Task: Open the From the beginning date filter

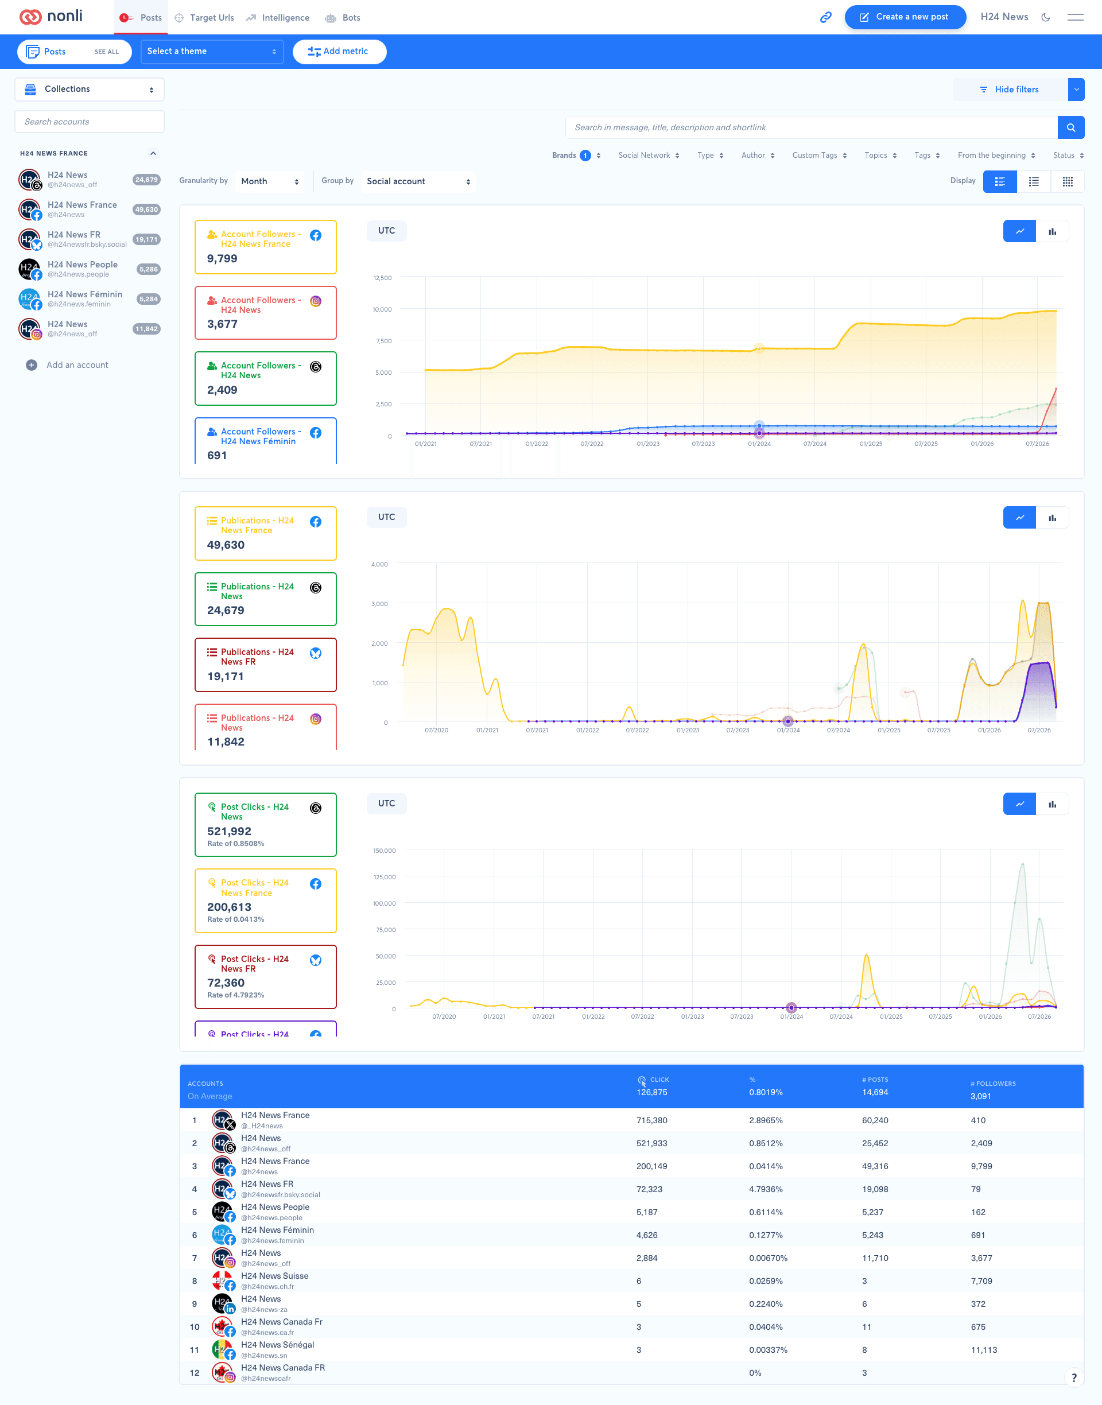Action: (x=996, y=156)
